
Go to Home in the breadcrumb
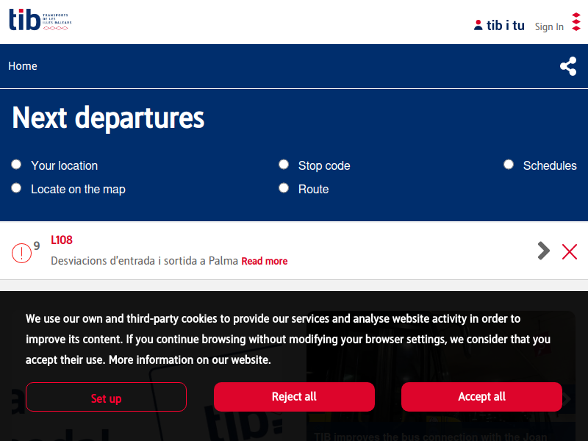pyautogui.click(x=23, y=66)
